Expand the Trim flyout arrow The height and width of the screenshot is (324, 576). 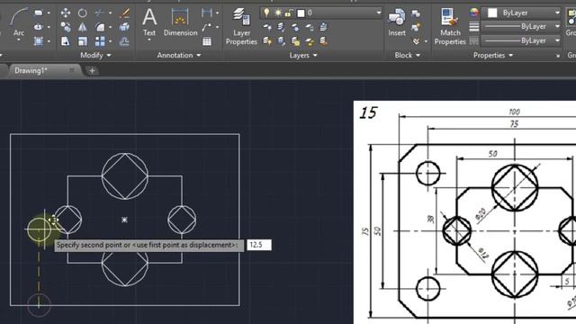(x=110, y=13)
